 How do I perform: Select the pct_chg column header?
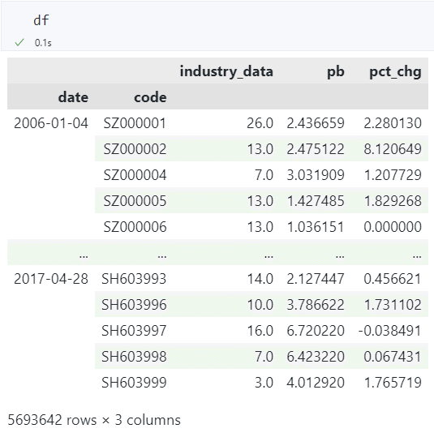click(x=395, y=72)
